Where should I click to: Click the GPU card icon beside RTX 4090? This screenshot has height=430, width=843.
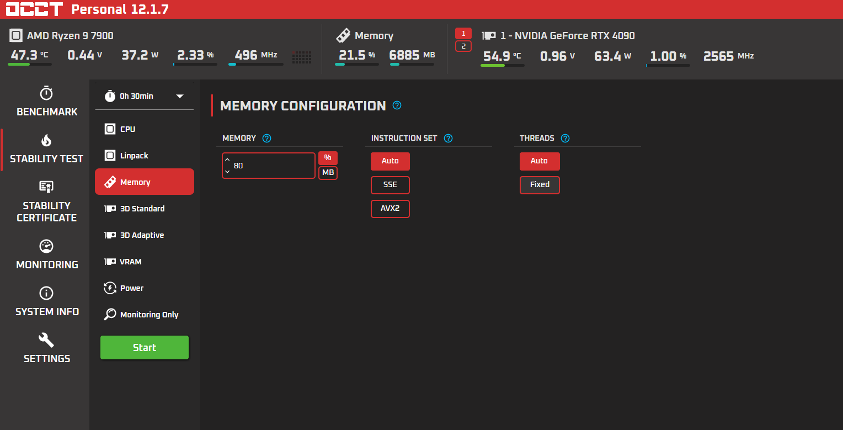click(x=488, y=36)
